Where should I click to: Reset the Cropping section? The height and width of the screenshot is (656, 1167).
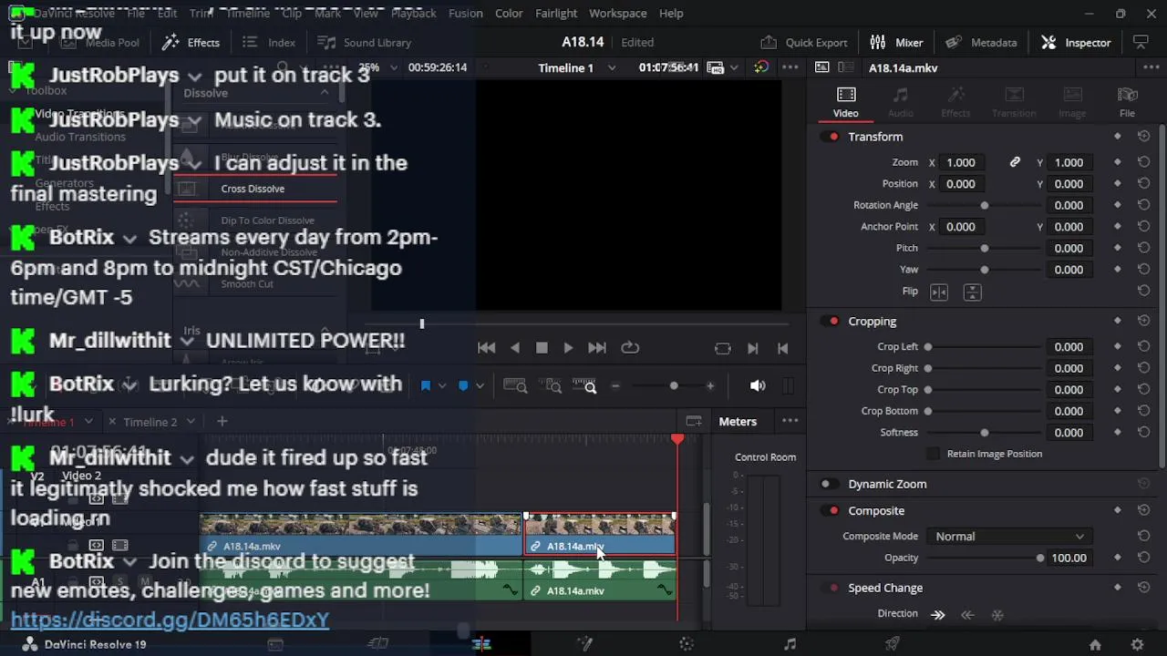pos(1143,321)
